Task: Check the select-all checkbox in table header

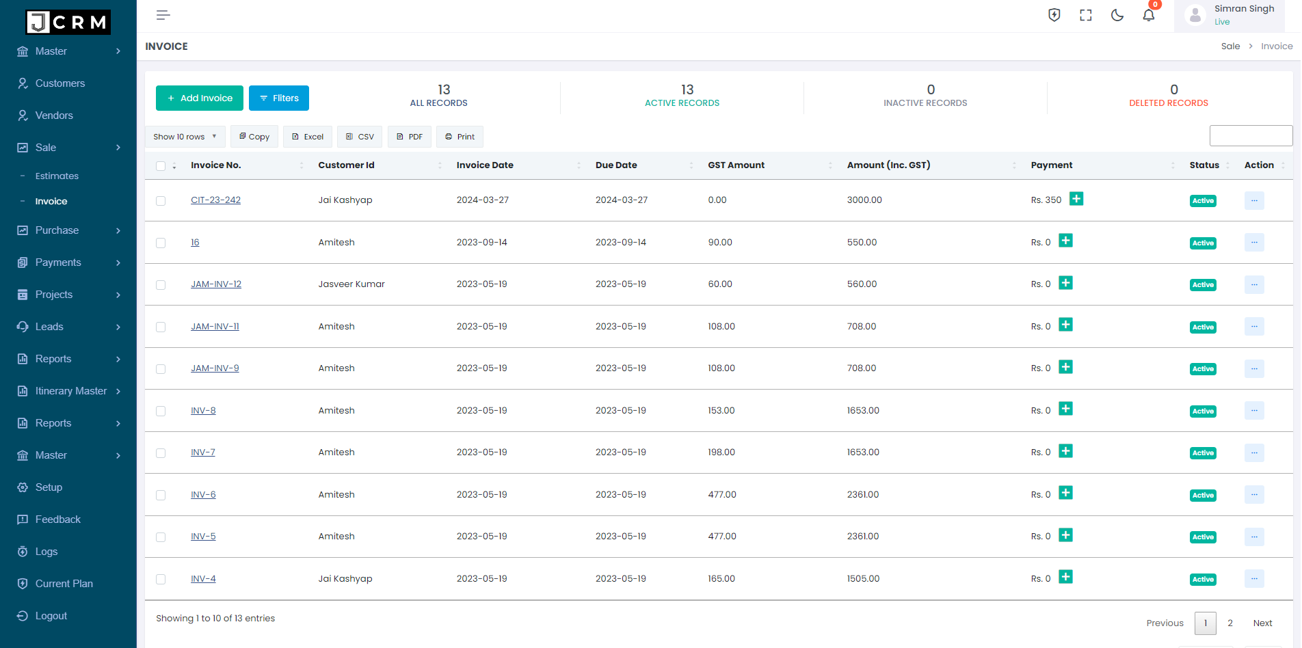Action: pos(161,165)
